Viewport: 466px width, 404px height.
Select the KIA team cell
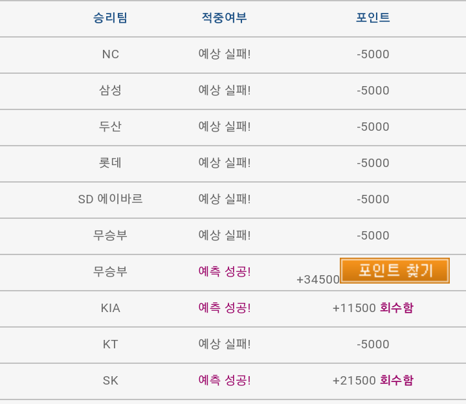point(110,308)
